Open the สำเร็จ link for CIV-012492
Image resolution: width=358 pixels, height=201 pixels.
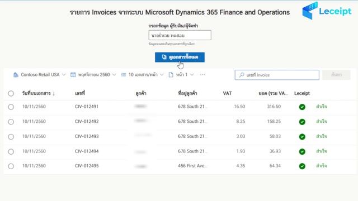(x=322, y=122)
